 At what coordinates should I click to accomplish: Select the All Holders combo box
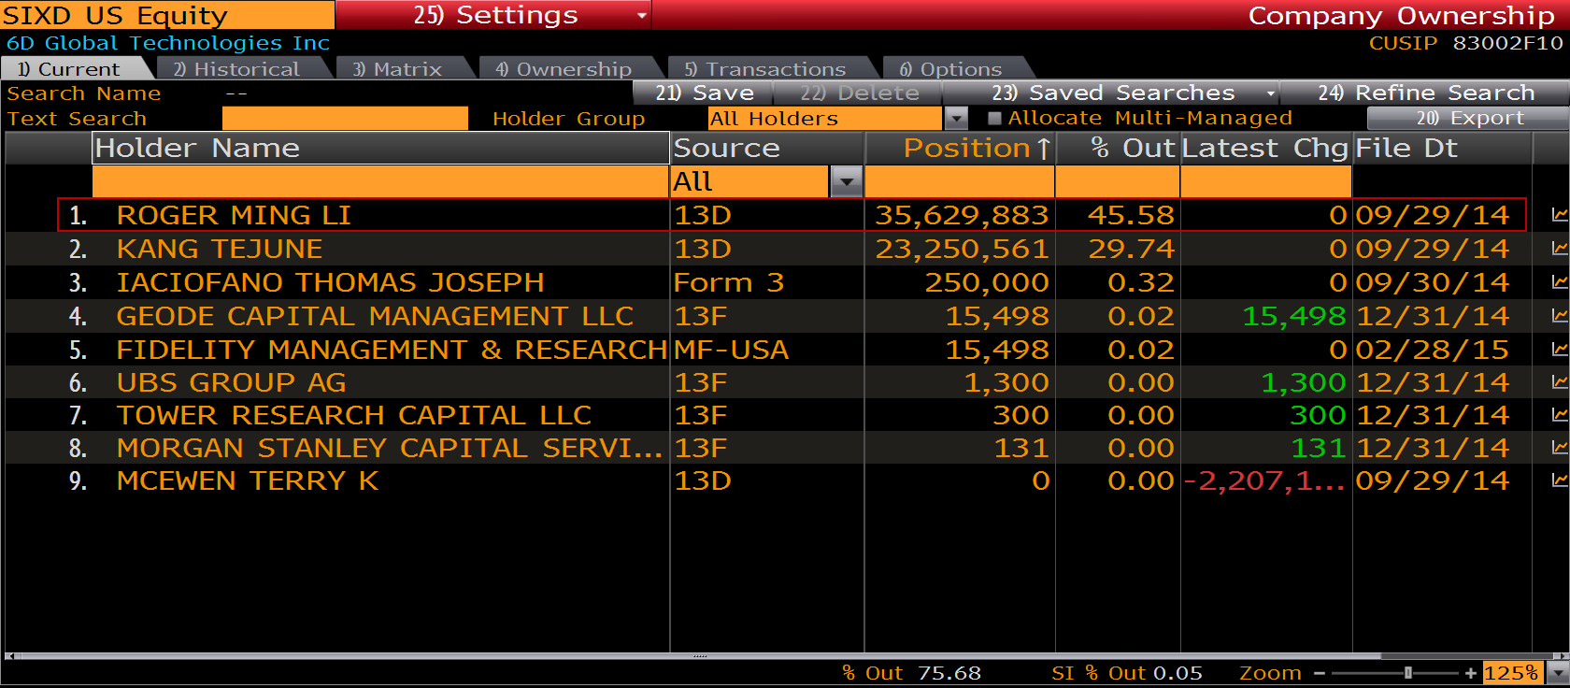click(x=825, y=118)
